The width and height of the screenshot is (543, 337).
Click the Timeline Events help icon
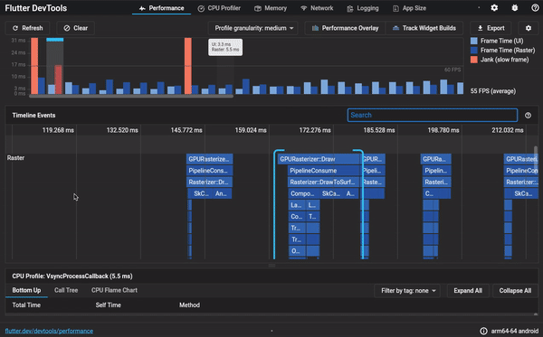coord(528,115)
